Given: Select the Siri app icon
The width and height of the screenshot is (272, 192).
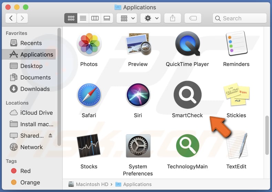Looking at the screenshot, I should [x=138, y=95].
